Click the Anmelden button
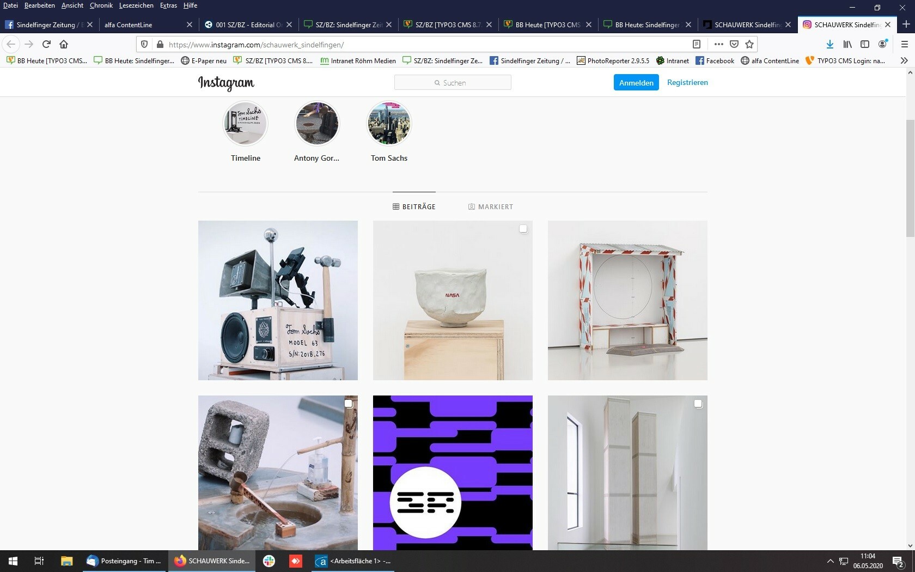Viewport: 915px width, 572px height. pos(636,83)
